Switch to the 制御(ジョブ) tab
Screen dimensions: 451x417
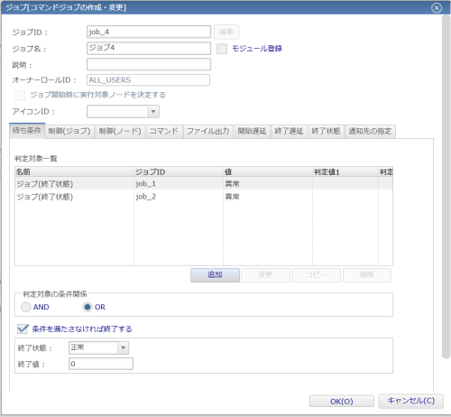pyautogui.click(x=69, y=131)
